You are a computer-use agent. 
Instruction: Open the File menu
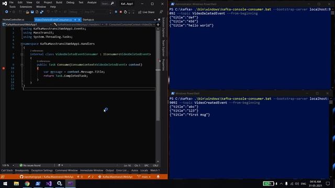(x=12, y=3)
